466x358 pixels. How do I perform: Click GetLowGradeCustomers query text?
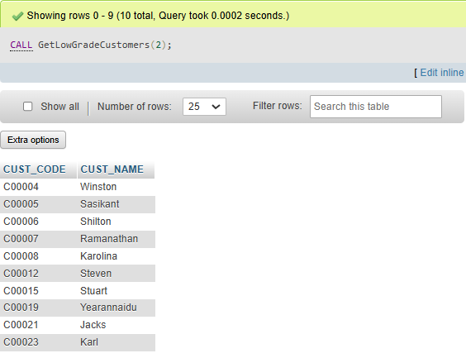tap(105, 45)
